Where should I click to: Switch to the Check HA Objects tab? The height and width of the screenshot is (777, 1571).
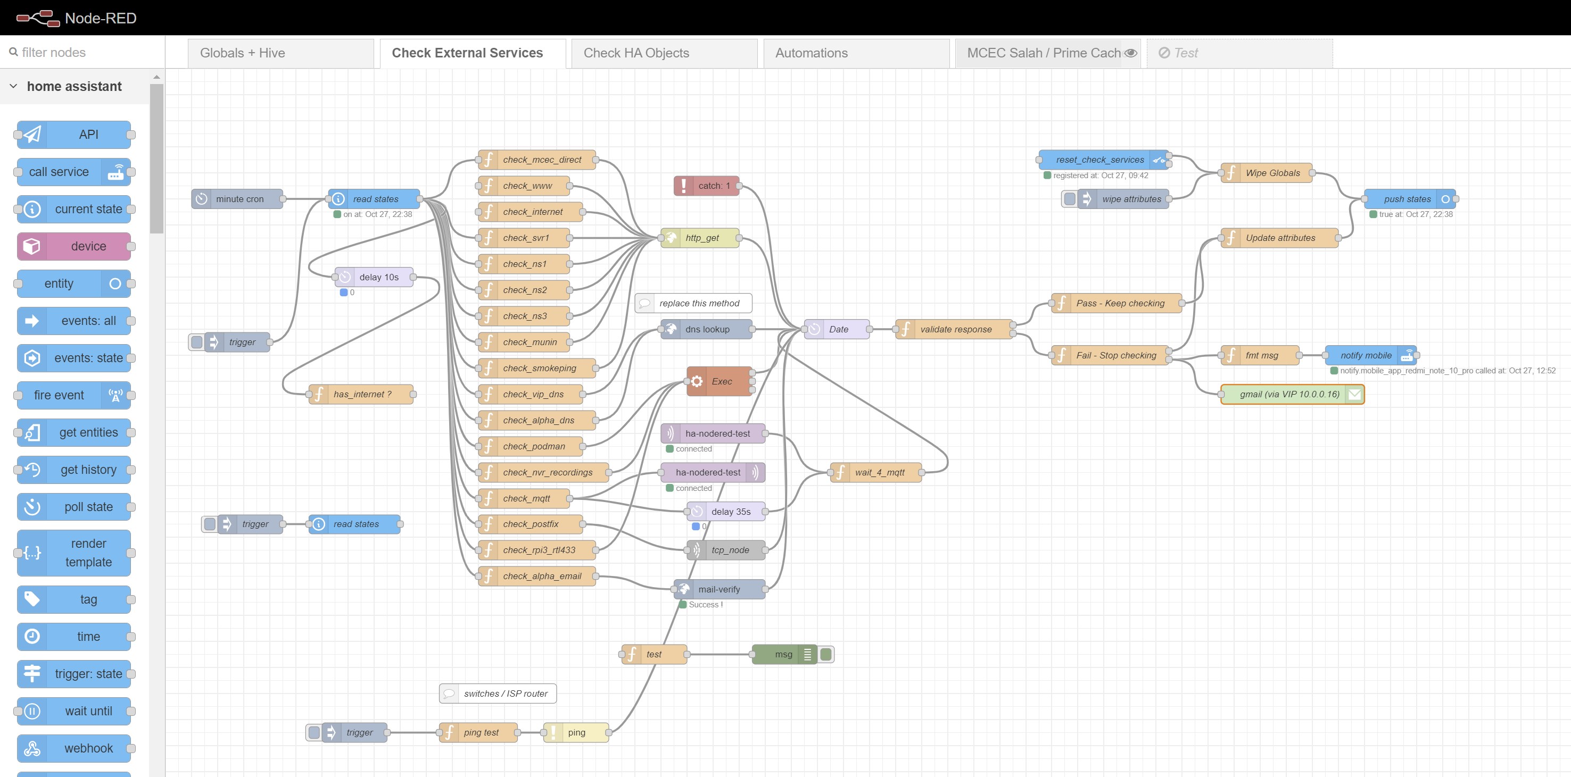(x=635, y=53)
